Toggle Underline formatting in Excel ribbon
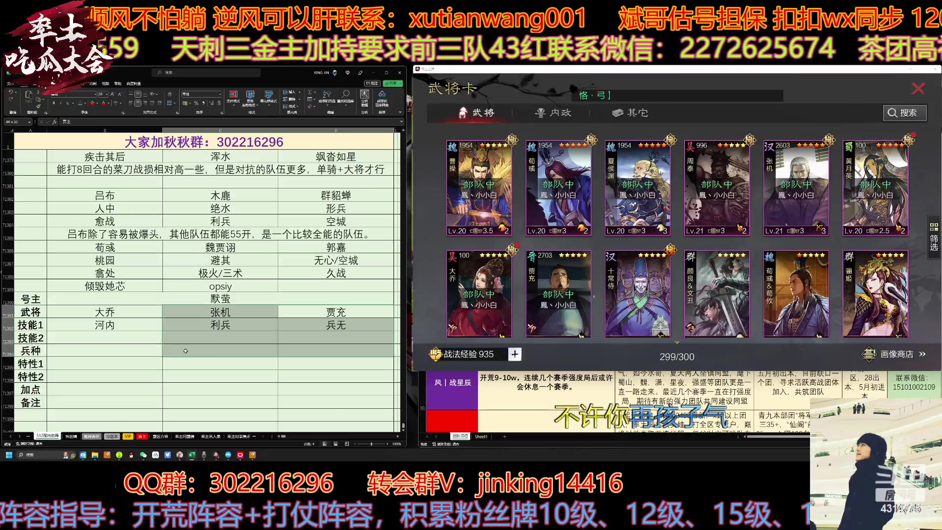The image size is (942, 530). point(68,103)
